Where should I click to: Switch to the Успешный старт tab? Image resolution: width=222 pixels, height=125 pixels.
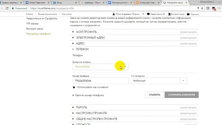(147, 3)
